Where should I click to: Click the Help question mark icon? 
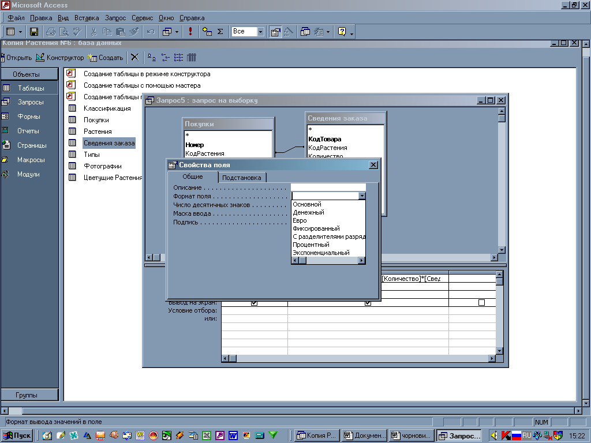coord(342,32)
